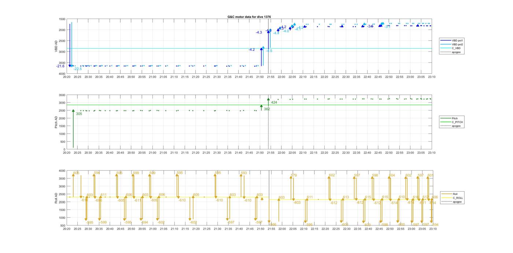Click '1500' tick on Pitch plot y-axis
Viewport: 513px width, 253px height.
pos(62,126)
